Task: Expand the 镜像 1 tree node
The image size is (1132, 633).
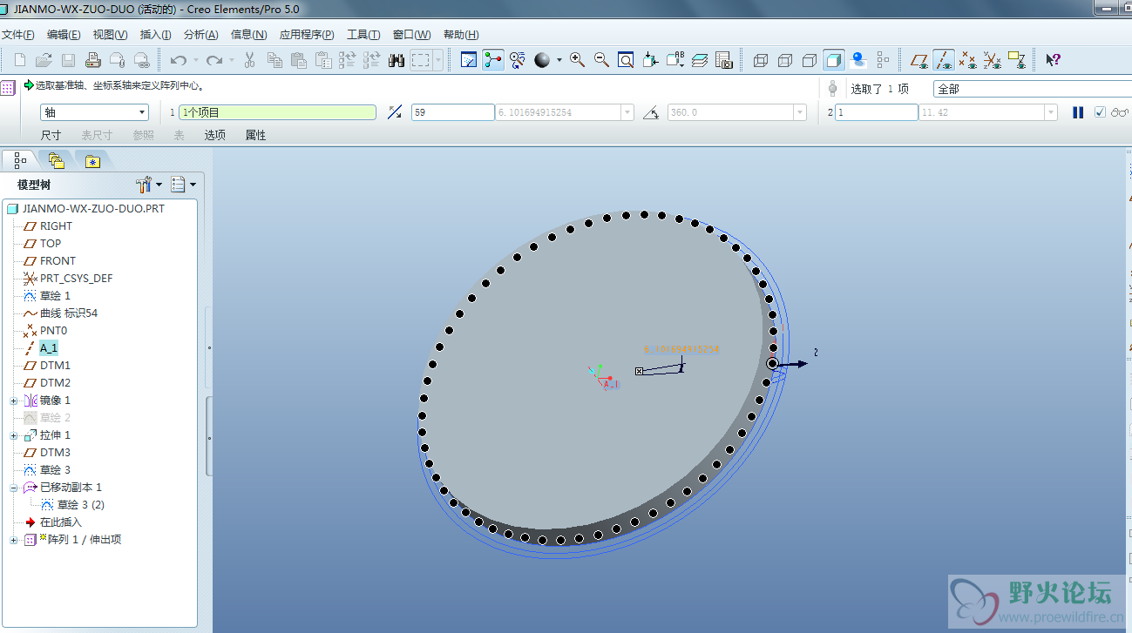Action: (14, 401)
